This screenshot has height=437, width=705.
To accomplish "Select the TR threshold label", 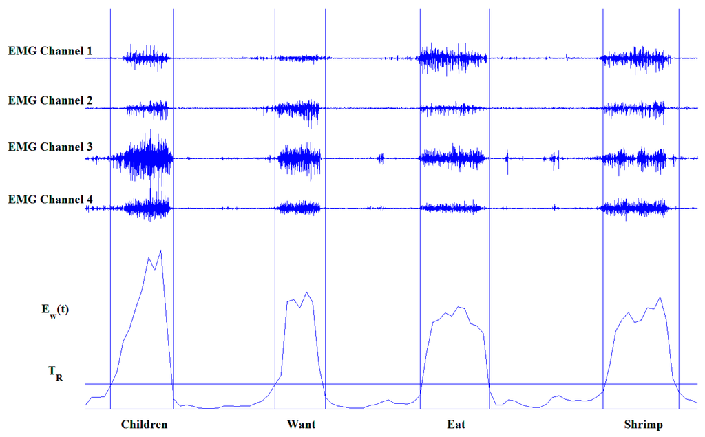I will (56, 373).
